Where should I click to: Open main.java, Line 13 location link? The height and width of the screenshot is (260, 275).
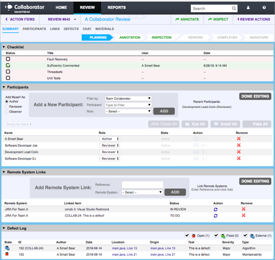tap(124, 248)
